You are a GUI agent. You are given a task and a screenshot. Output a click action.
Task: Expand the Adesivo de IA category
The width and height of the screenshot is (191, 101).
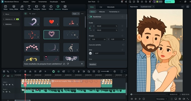click(x=11, y=19)
